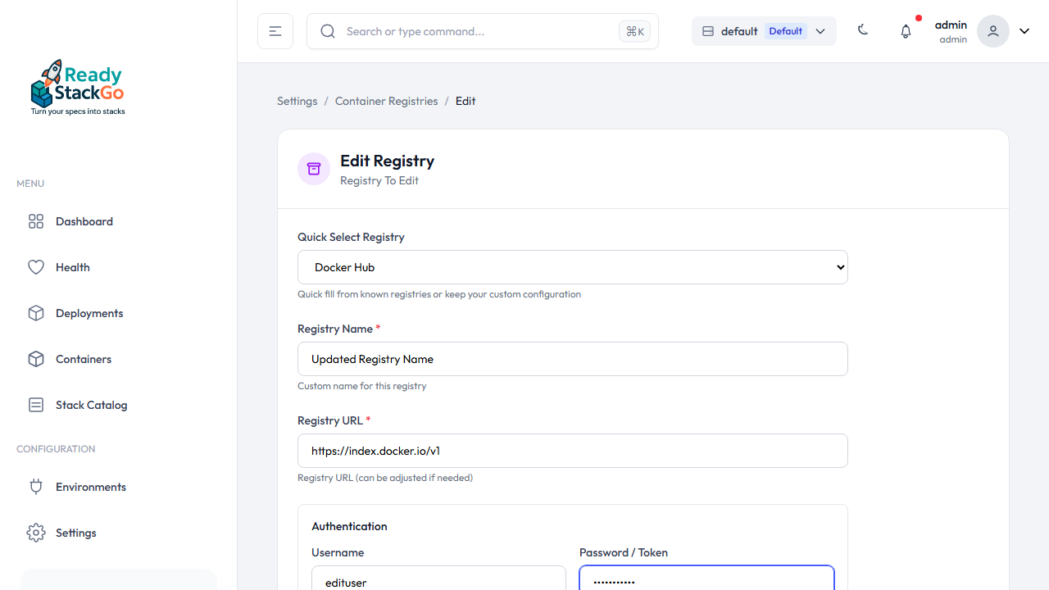
Task: Open the default environment selector dropdown
Action: 764,31
